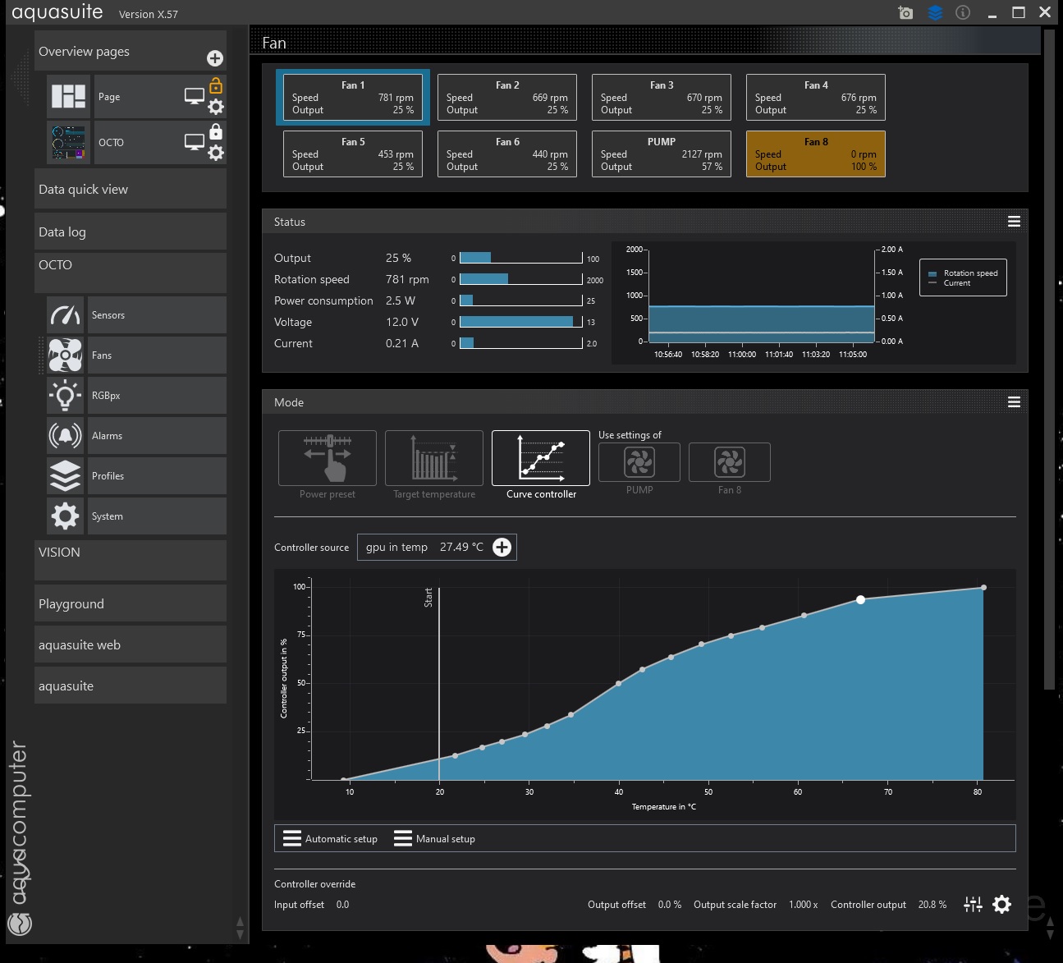Expand the aquasuite section at bottom

131,686
